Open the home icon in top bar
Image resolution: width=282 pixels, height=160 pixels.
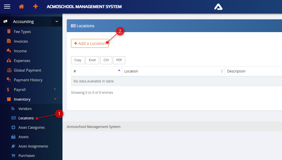[21, 7]
